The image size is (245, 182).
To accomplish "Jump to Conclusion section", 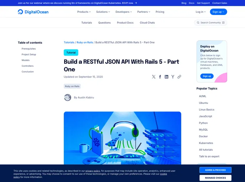I will [x=28, y=71].
